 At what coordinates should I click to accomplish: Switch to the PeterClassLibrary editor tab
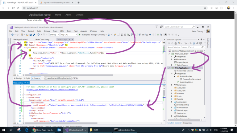click(42, 39)
